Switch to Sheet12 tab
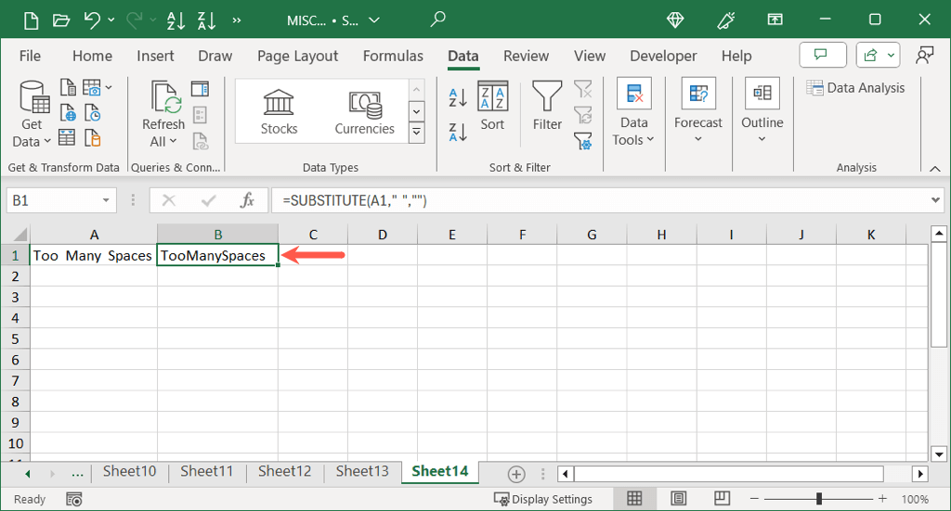This screenshot has height=511, width=951. click(284, 471)
